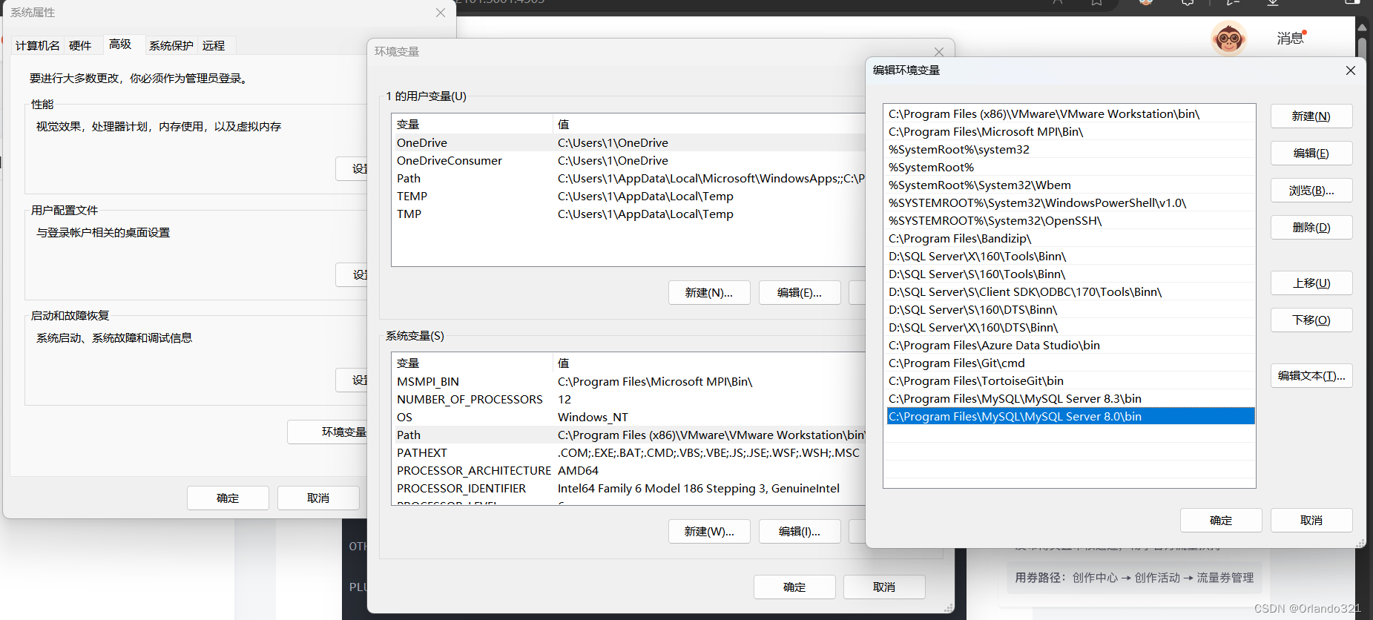Viewport: 1373px width, 620px height.
Task: Cancel the 环境变量 dialog with 取消
Action: (x=884, y=587)
